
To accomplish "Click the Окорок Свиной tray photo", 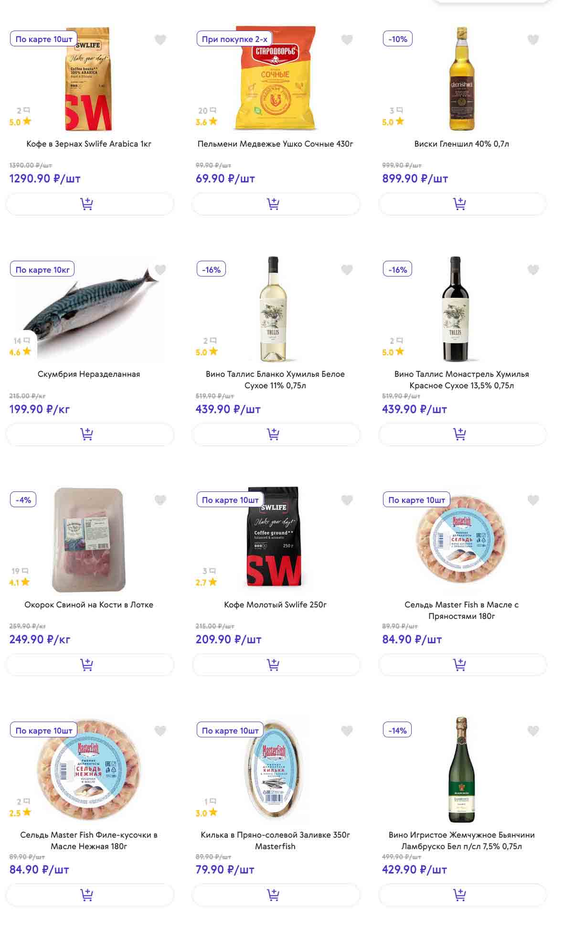I will (x=89, y=539).
